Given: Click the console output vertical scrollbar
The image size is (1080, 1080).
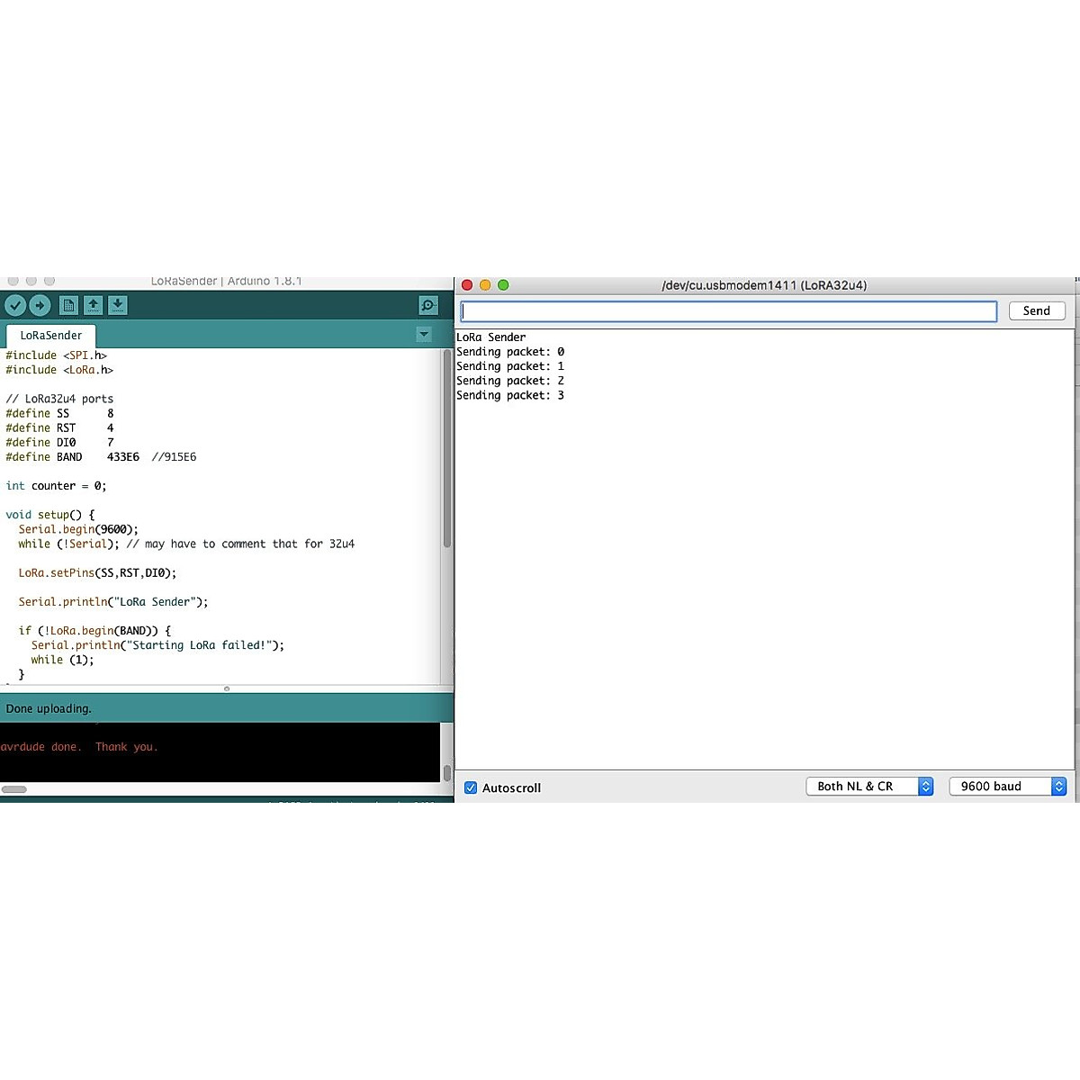Looking at the screenshot, I should [446, 772].
